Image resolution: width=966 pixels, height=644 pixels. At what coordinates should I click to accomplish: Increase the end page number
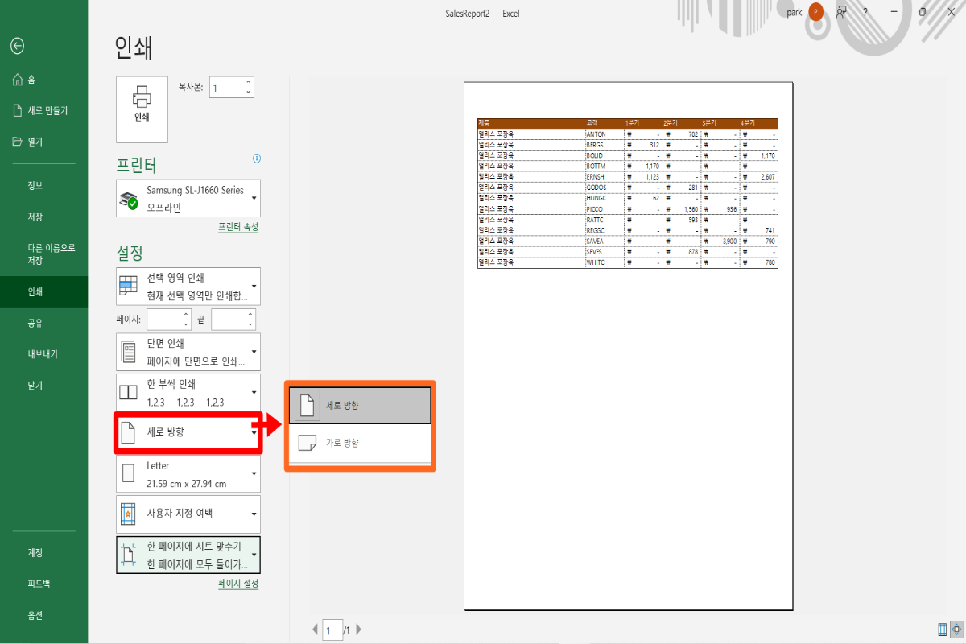[x=250, y=315]
